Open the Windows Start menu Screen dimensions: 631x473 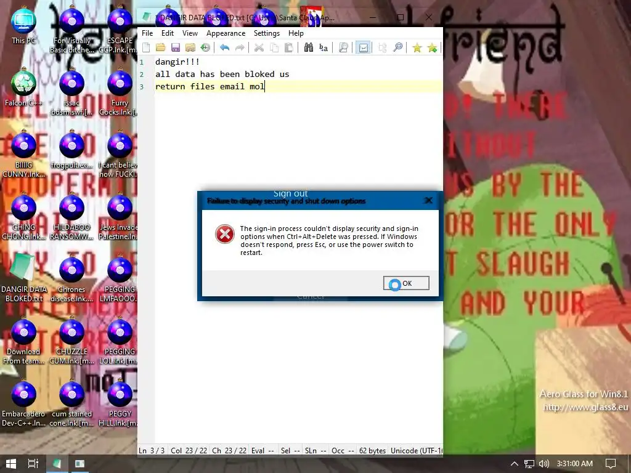[11, 464]
